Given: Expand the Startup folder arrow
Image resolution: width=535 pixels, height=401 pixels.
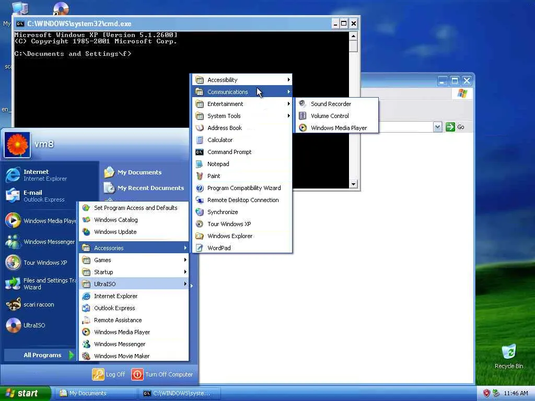Looking at the screenshot, I should click(185, 272).
